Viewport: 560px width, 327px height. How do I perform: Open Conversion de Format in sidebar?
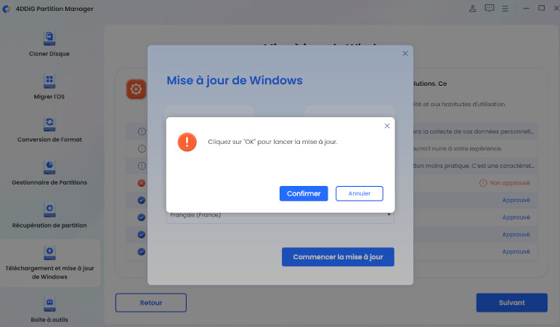click(49, 130)
